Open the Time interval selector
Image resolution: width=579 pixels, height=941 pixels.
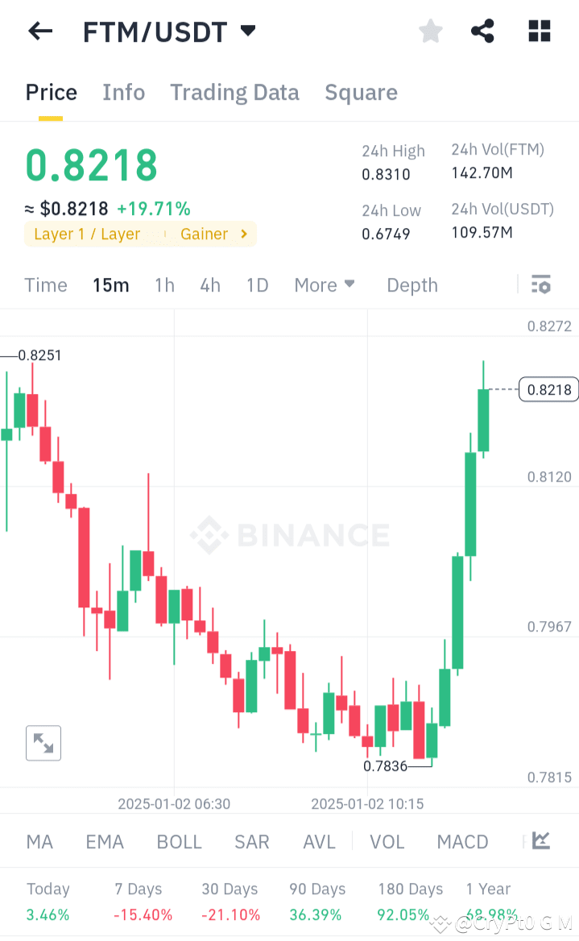(45, 284)
